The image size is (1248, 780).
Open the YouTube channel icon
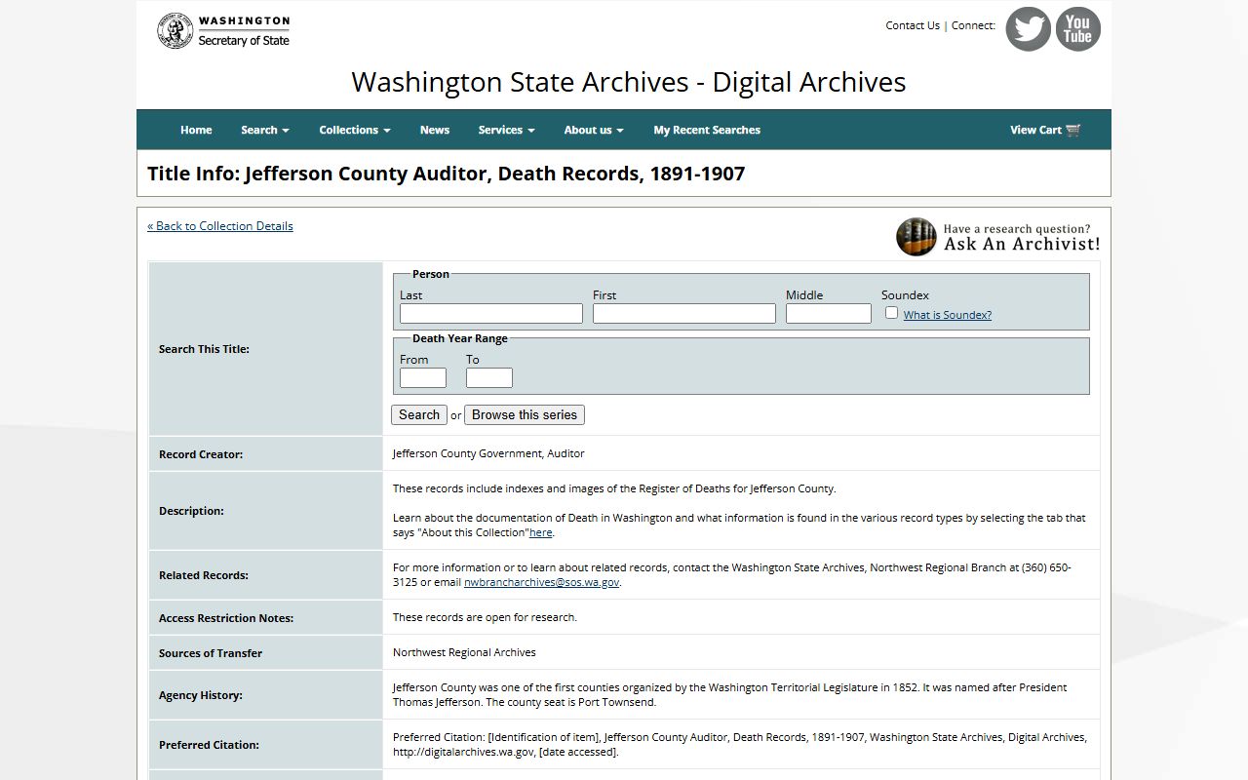click(1077, 29)
